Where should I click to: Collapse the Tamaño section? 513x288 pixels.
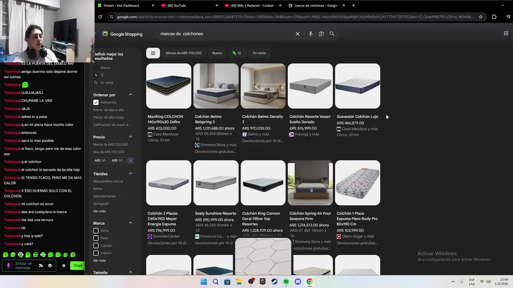131,272
